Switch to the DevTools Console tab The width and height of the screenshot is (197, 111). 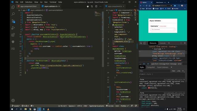coord(162,43)
